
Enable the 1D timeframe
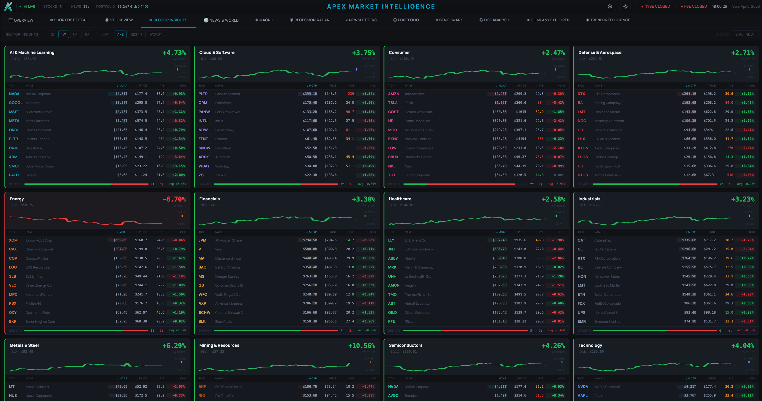point(52,34)
